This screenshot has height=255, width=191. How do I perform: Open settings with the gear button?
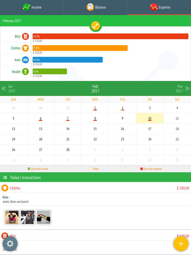click(x=10, y=244)
